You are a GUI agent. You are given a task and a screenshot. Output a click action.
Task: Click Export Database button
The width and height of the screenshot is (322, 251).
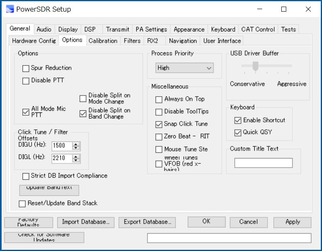(147, 222)
